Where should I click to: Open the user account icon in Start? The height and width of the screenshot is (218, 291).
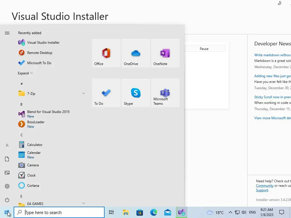pos(7,145)
